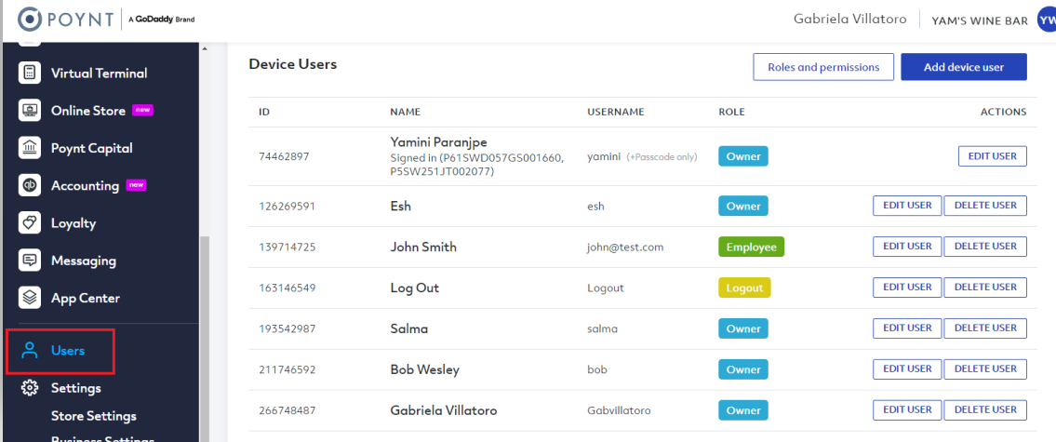
Task: Click the ROLE column header
Action: 731,112
